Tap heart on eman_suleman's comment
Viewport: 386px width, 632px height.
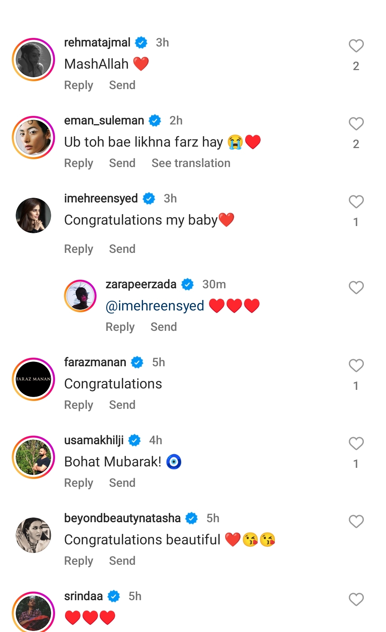tap(356, 124)
